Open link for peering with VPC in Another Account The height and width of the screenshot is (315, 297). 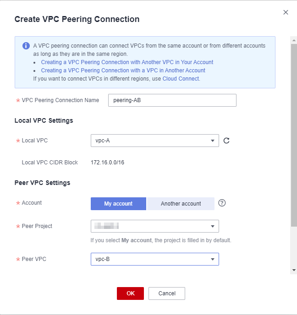coord(123,71)
